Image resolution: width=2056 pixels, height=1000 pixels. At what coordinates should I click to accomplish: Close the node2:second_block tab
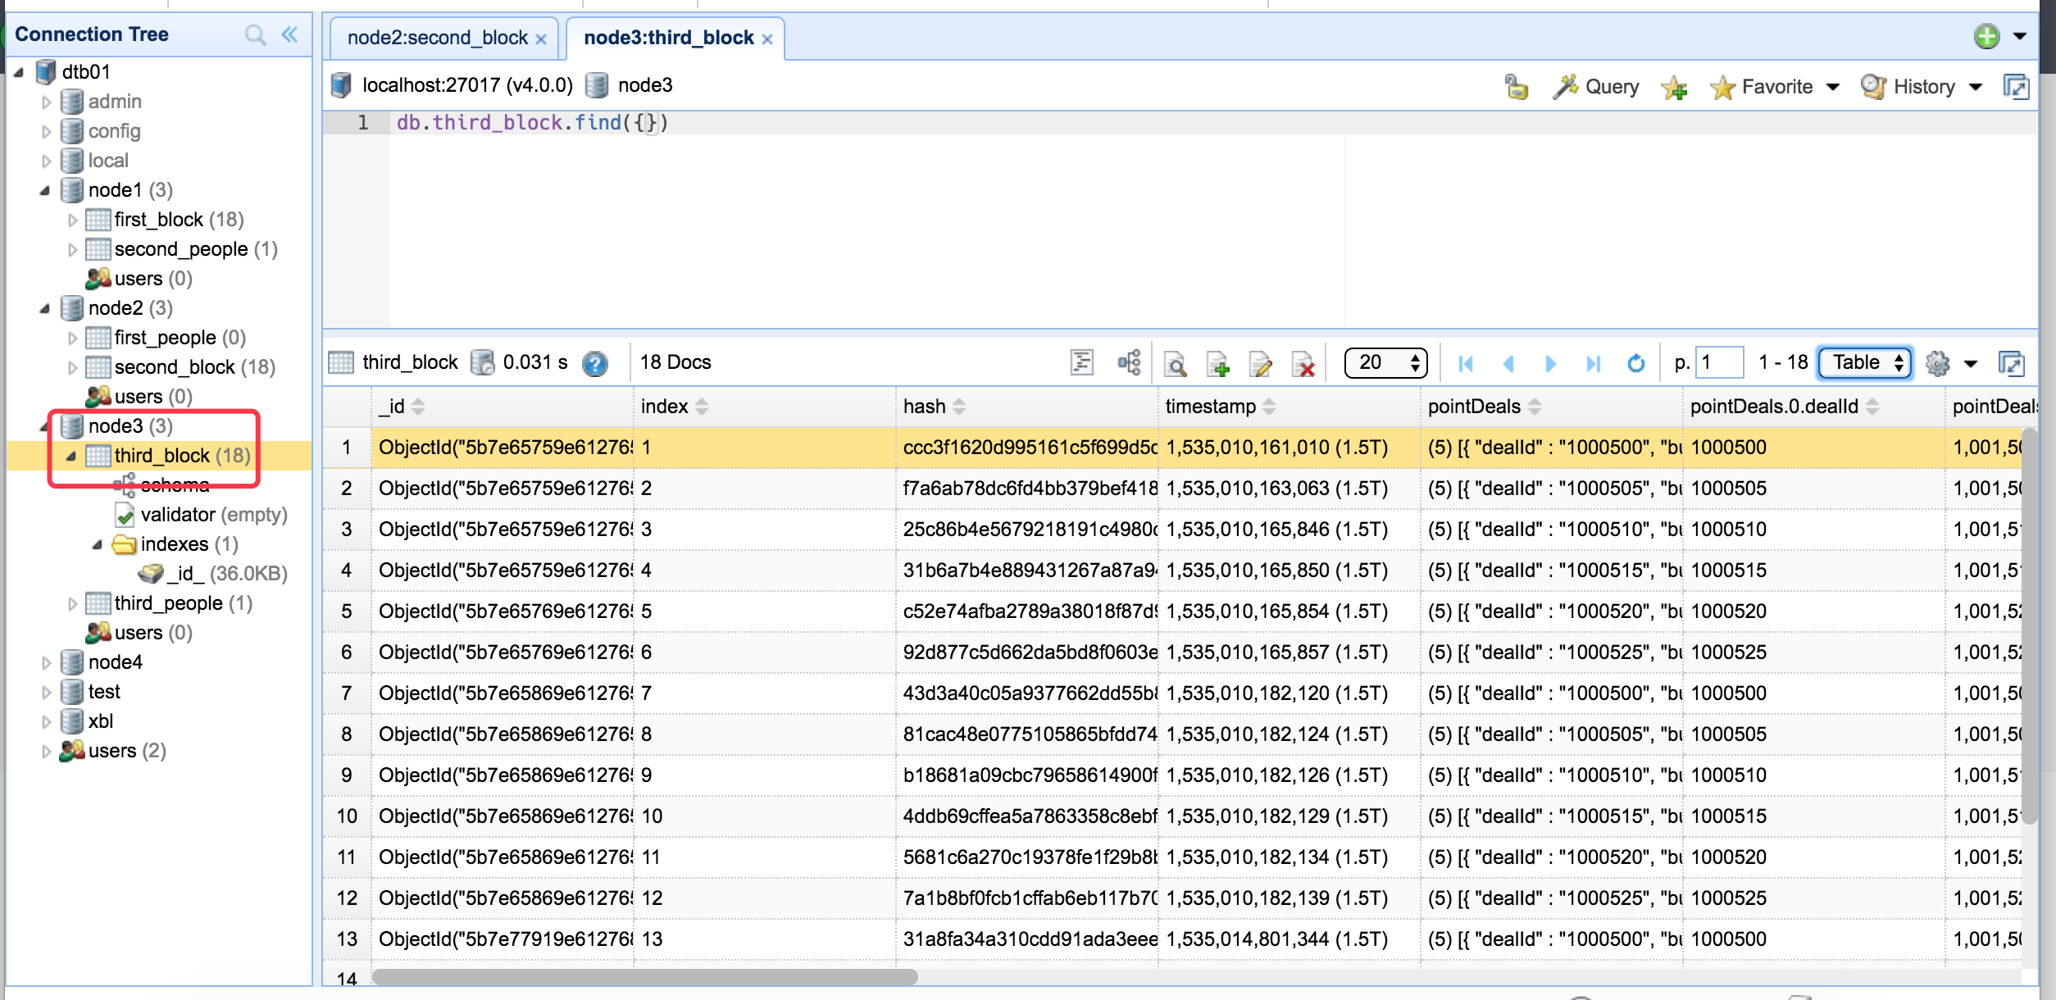[x=541, y=39]
